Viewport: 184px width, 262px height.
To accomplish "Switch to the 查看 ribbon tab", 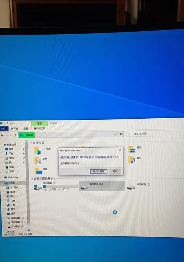I will pyautogui.click(x=26, y=129).
